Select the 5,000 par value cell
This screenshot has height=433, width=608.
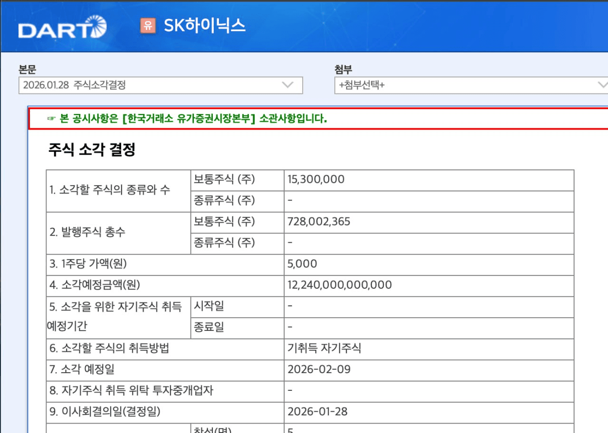302,264
